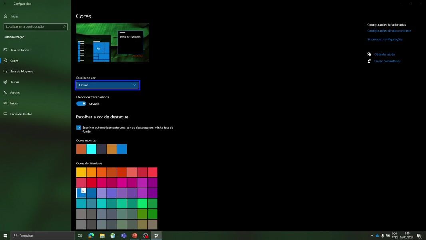This screenshot has height=240, width=426.
Task: Open the Windows Start menu
Action: pos(6,236)
